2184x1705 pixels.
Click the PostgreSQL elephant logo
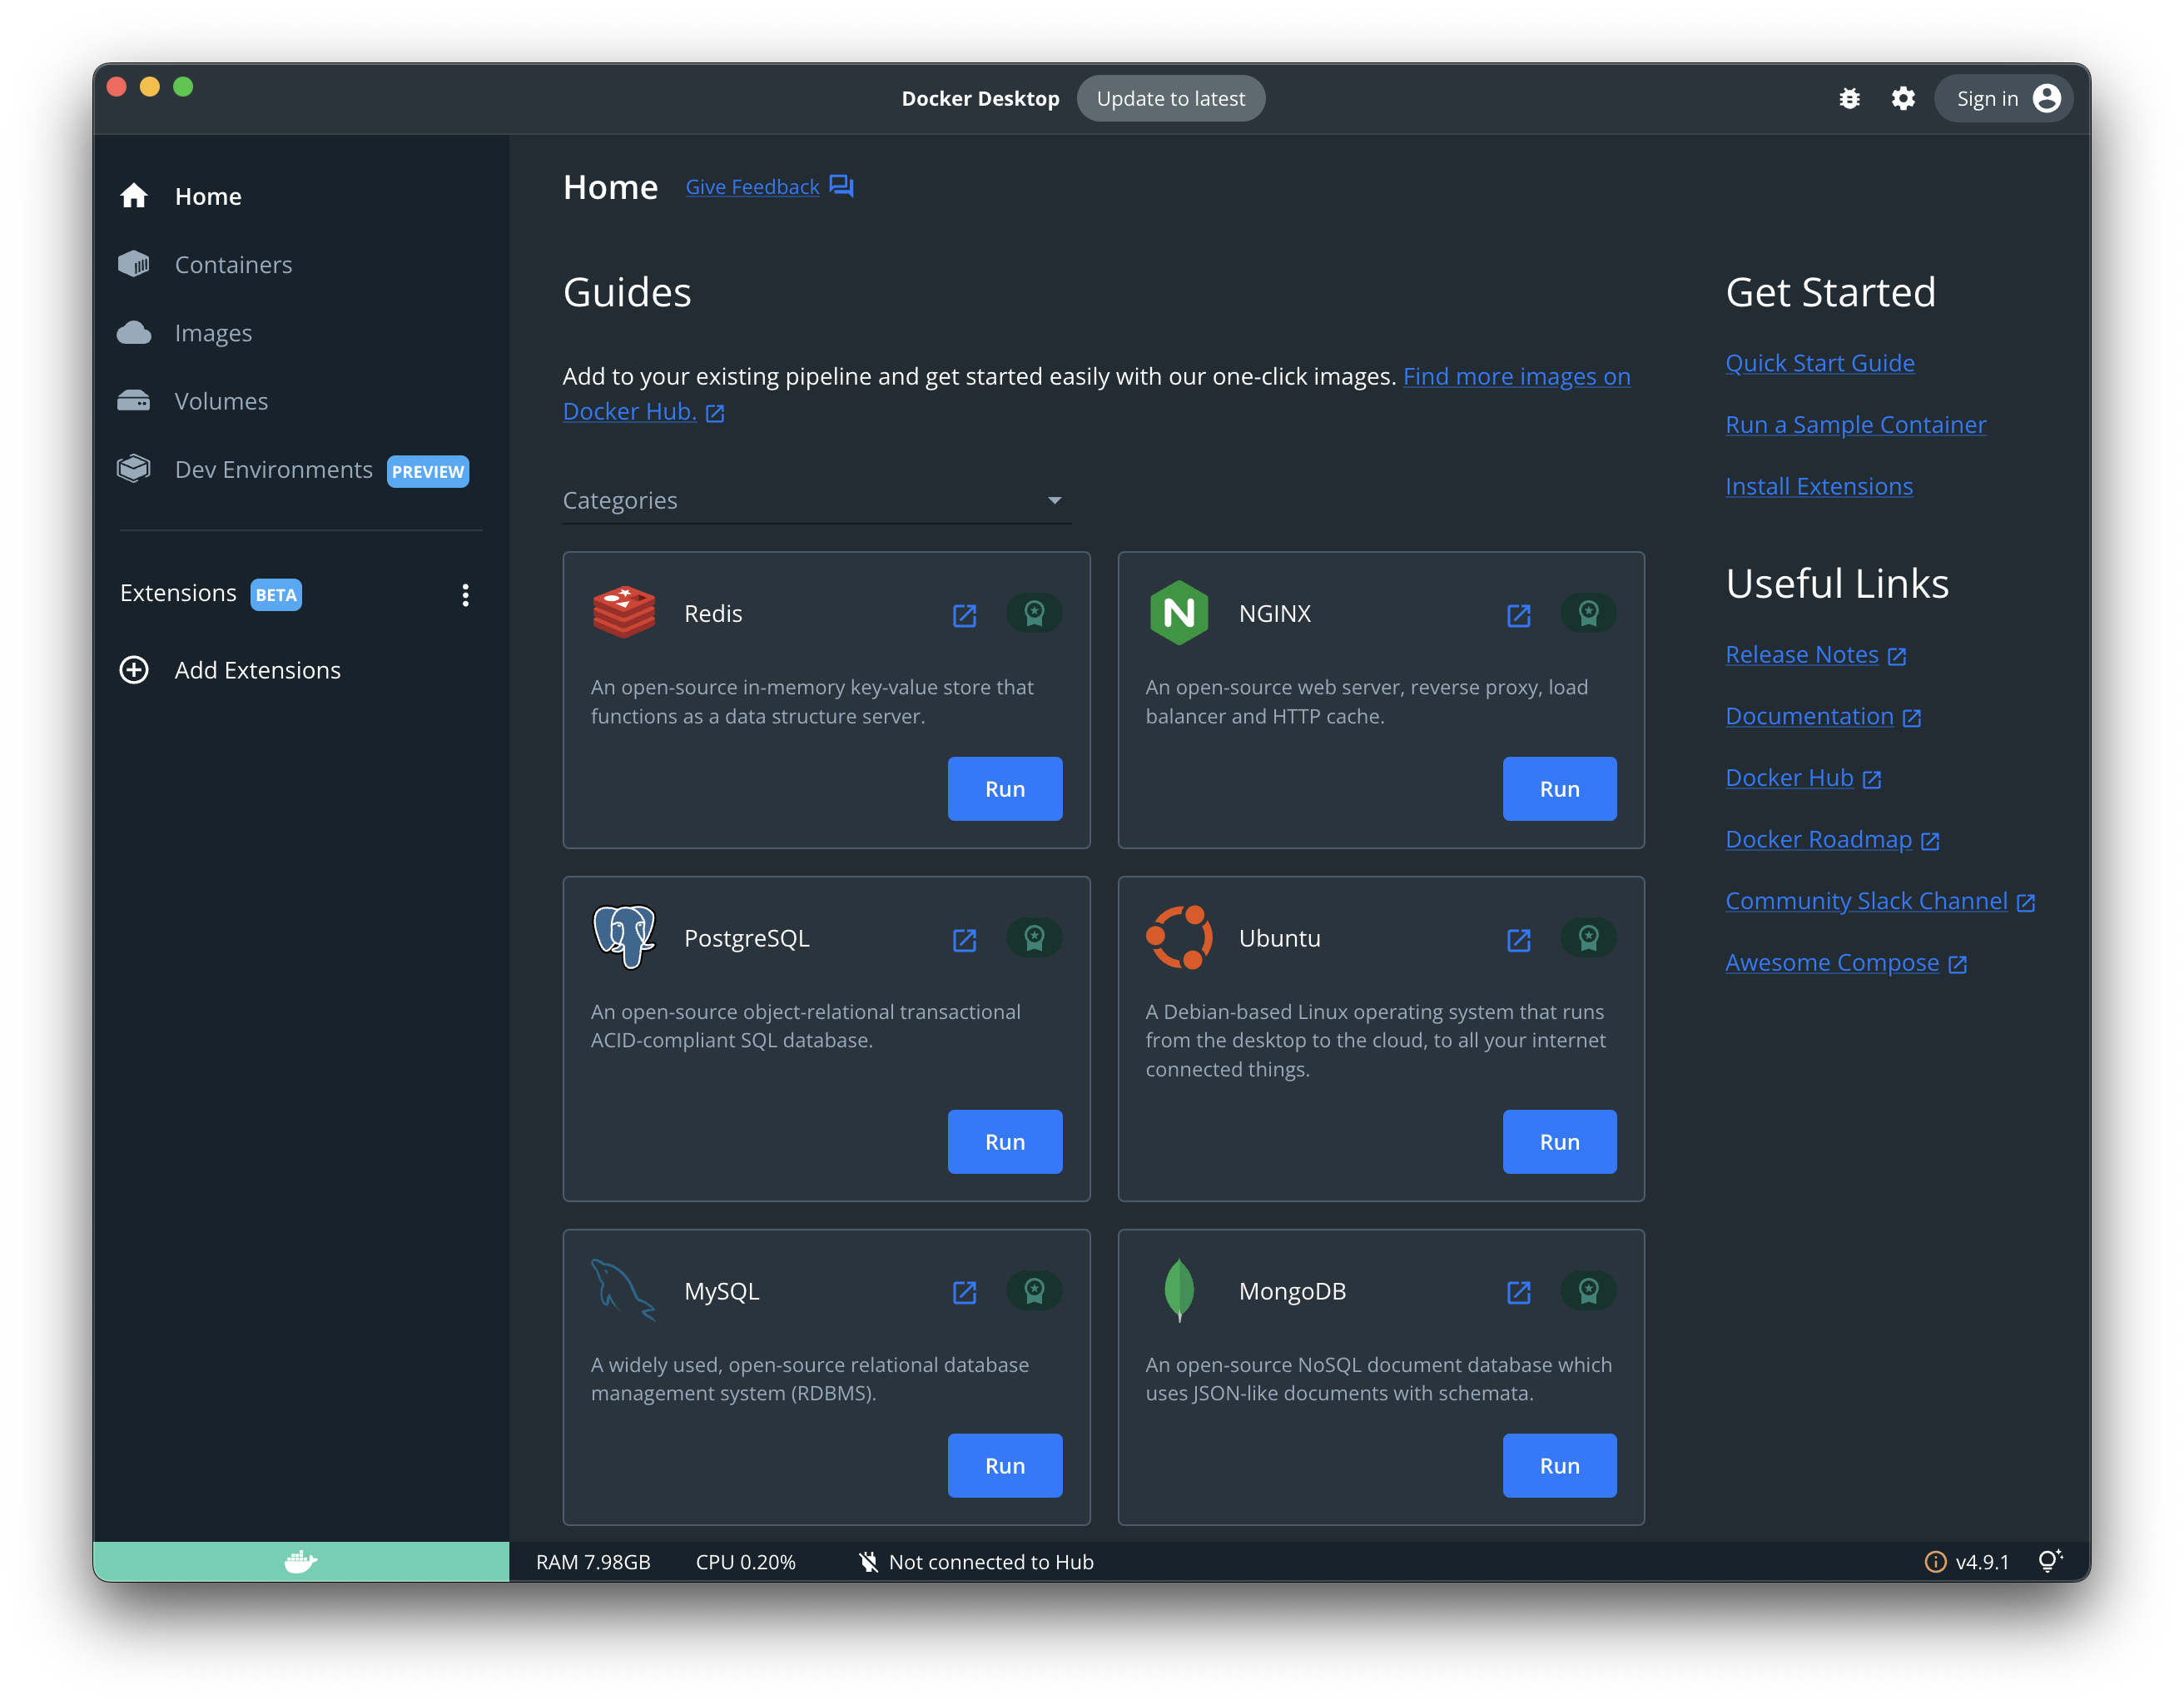[x=624, y=937]
